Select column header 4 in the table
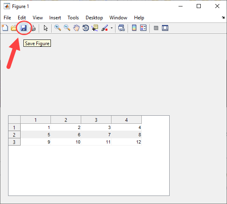 [x=126, y=120]
